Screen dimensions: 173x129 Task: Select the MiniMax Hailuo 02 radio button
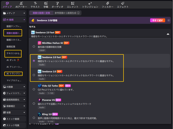tap(34, 47)
